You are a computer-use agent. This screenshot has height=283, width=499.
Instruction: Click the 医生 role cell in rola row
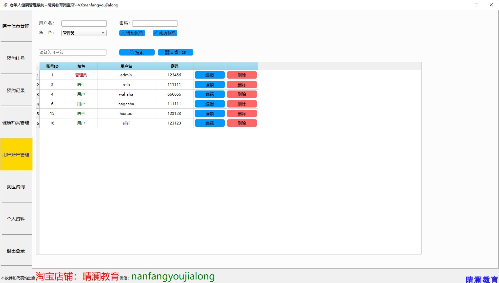[x=81, y=85]
